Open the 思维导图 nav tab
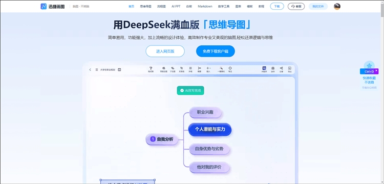 pos(145,7)
